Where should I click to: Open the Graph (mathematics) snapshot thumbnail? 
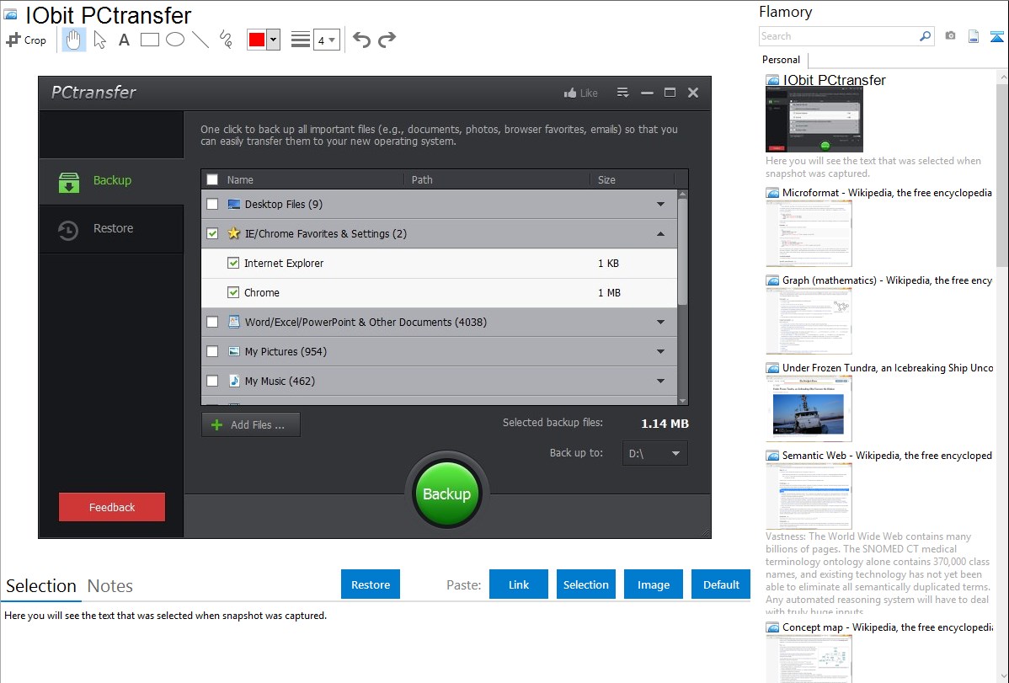pos(809,321)
